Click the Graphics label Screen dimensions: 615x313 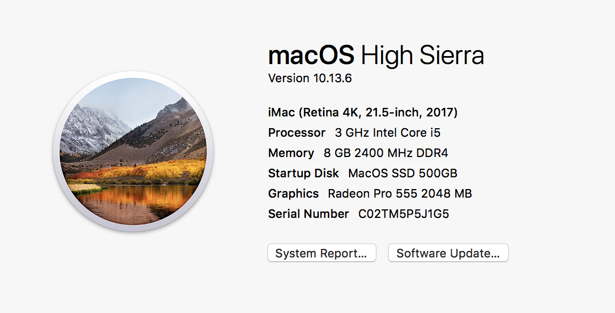(x=293, y=194)
